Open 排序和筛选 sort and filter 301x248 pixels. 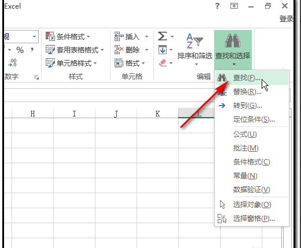(195, 50)
